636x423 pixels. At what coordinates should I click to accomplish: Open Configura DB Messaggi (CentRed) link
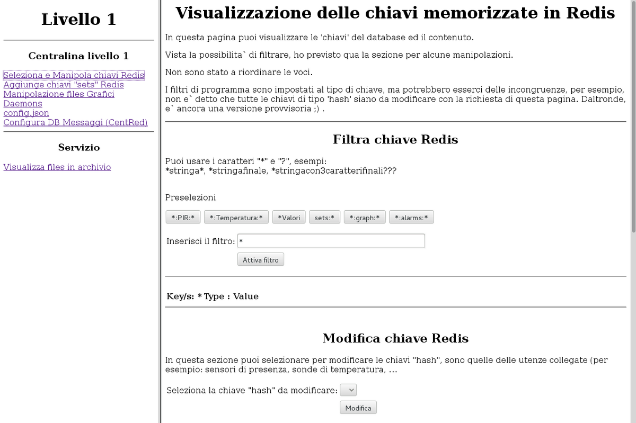point(75,123)
